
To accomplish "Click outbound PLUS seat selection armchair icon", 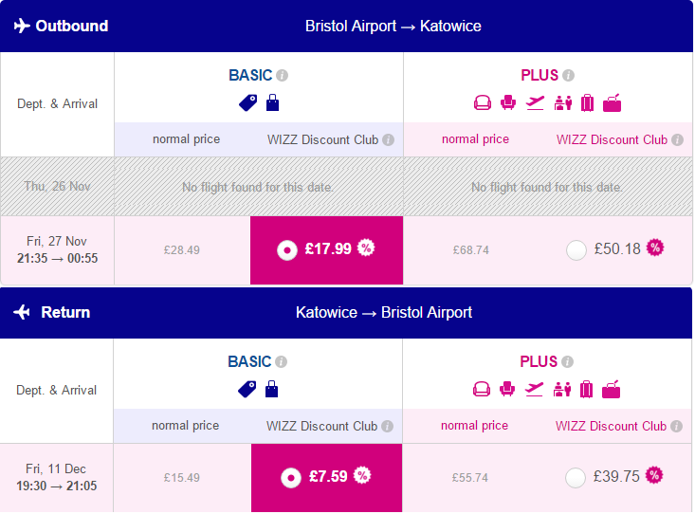I will click(x=508, y=102).
